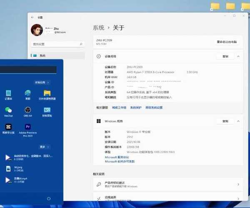The height and width of the screenshot is (208, 250).
Task: Open 产品密钥和激活 via its right chevron
Action: [x=238, y=184]
